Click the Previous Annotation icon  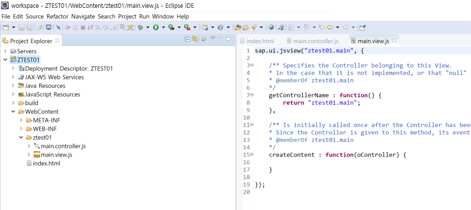pos(306,27)
